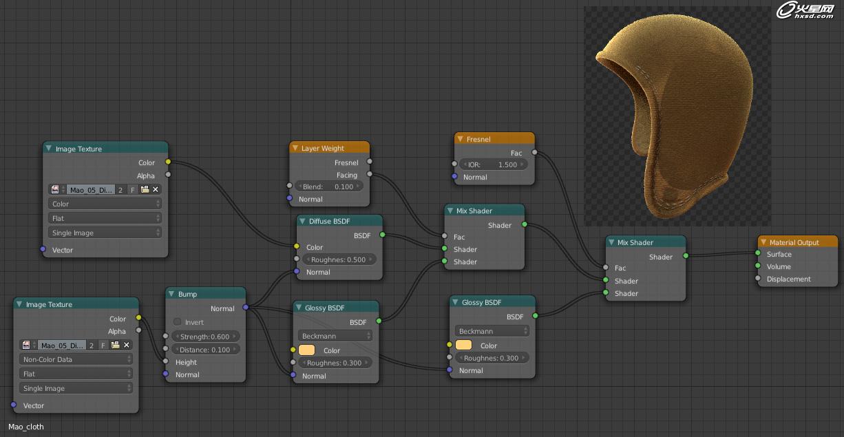Collapse the Mix Shader node linked to Material Output
The image size is (844, 437).
(x=611, y=242)
